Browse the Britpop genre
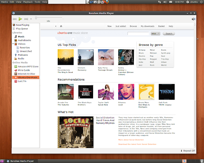 click(142, 50)
